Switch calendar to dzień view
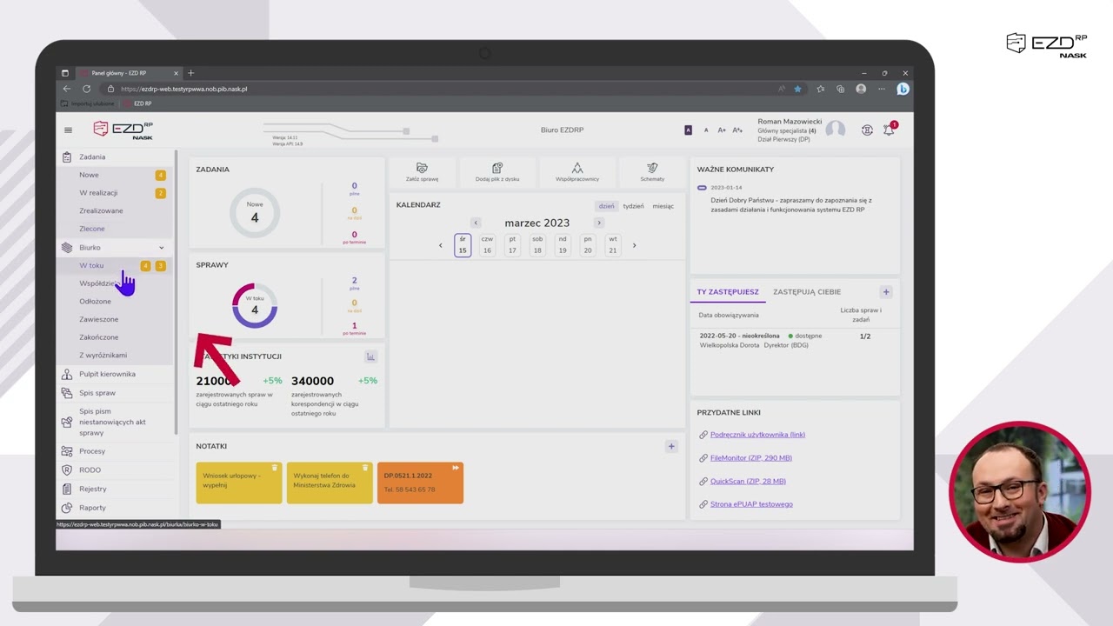This screenshot has height=626, width=1113. [x=606, y=206]
